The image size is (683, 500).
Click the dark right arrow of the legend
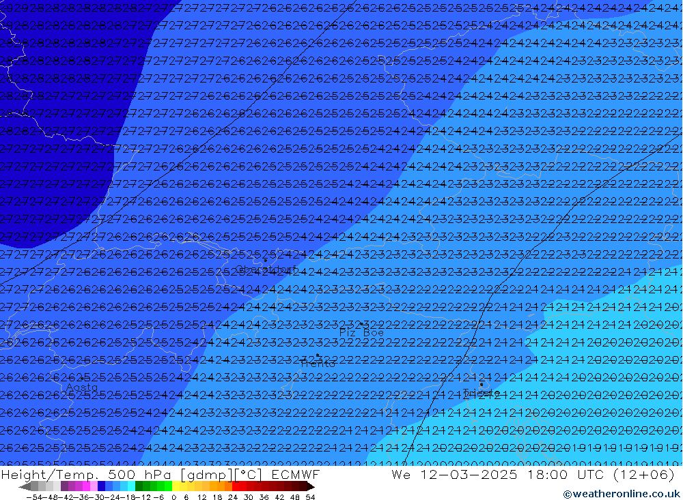click(311, 486)
